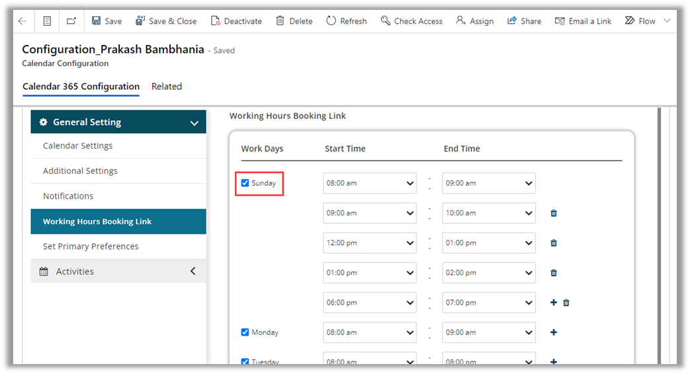Add a time slot after 06:00 pm row

(x=554, y=303)
